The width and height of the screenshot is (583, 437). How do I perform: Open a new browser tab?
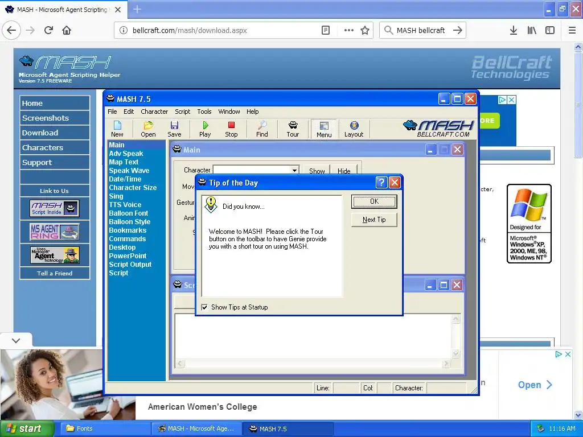click(137, 9)
